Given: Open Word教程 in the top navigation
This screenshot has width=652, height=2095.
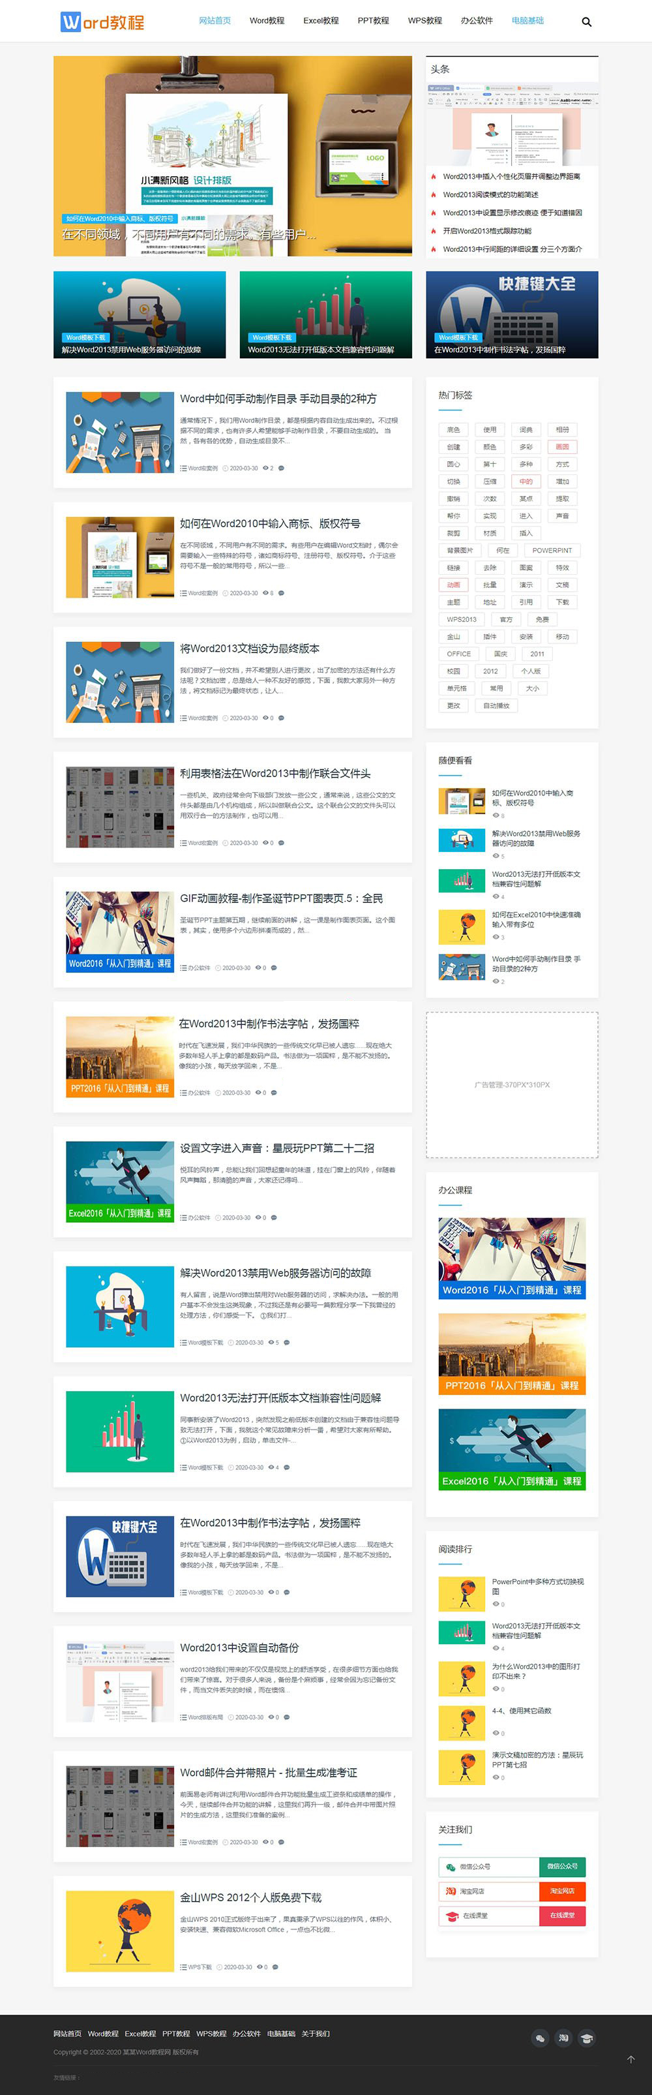Looking at the screenshot, I should (x=267, y=20).
